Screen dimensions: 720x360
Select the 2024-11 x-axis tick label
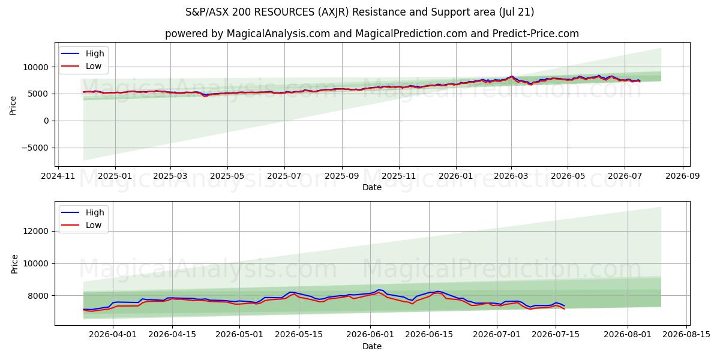[x=58, y=177]
